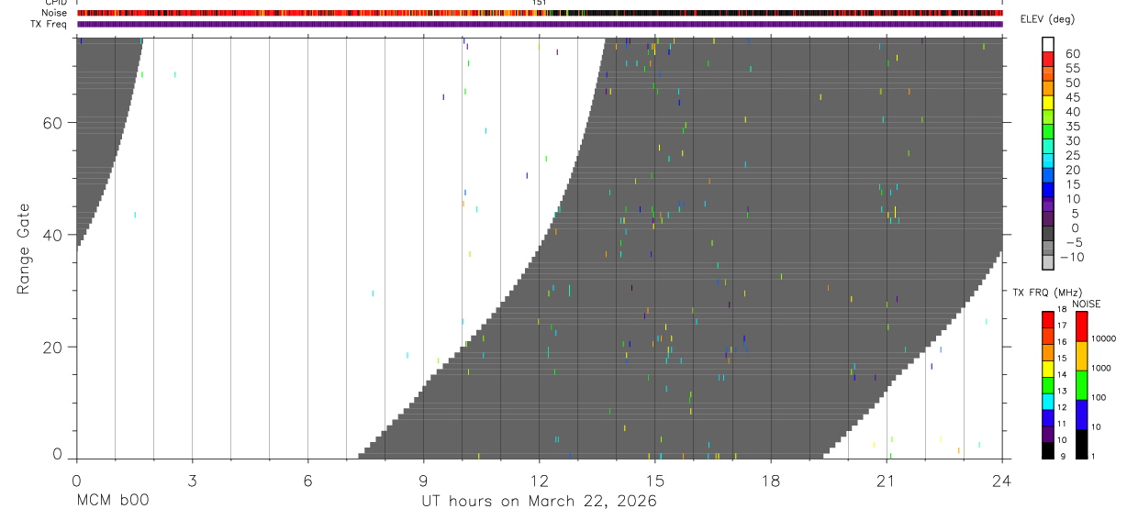Click the green 13–14 MHz TX FRQ swatch
Screen dimensions: 1127x520
click(x=1048, y=385)
